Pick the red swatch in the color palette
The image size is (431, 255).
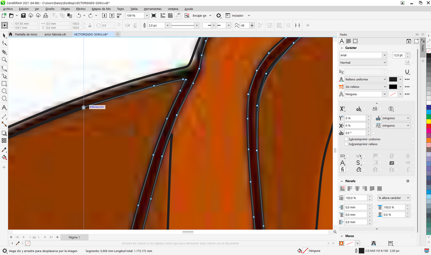pyautogui.click(x=428, y=126)
